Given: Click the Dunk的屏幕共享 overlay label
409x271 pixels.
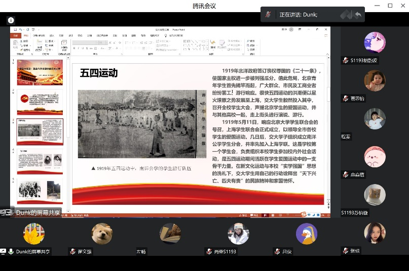Looking at the screenshot, I should (38, 212).
